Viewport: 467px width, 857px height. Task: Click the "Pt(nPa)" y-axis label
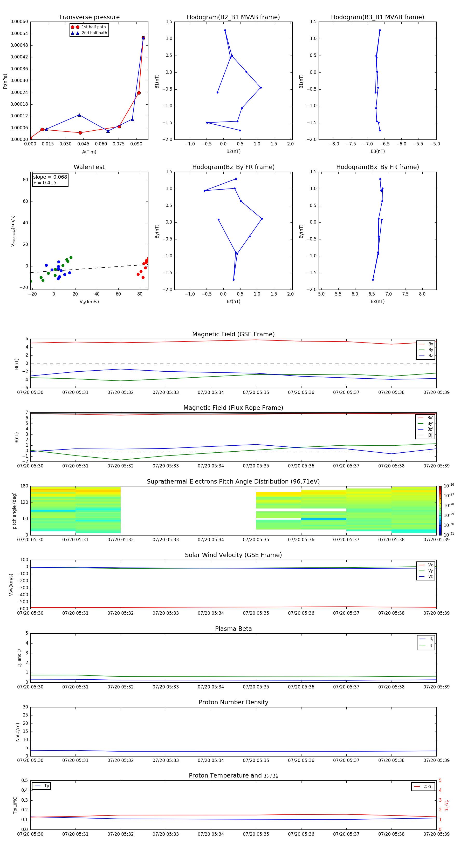point(5,81)
